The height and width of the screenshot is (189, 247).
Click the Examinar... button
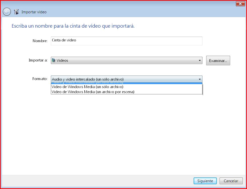pos(218,60)
